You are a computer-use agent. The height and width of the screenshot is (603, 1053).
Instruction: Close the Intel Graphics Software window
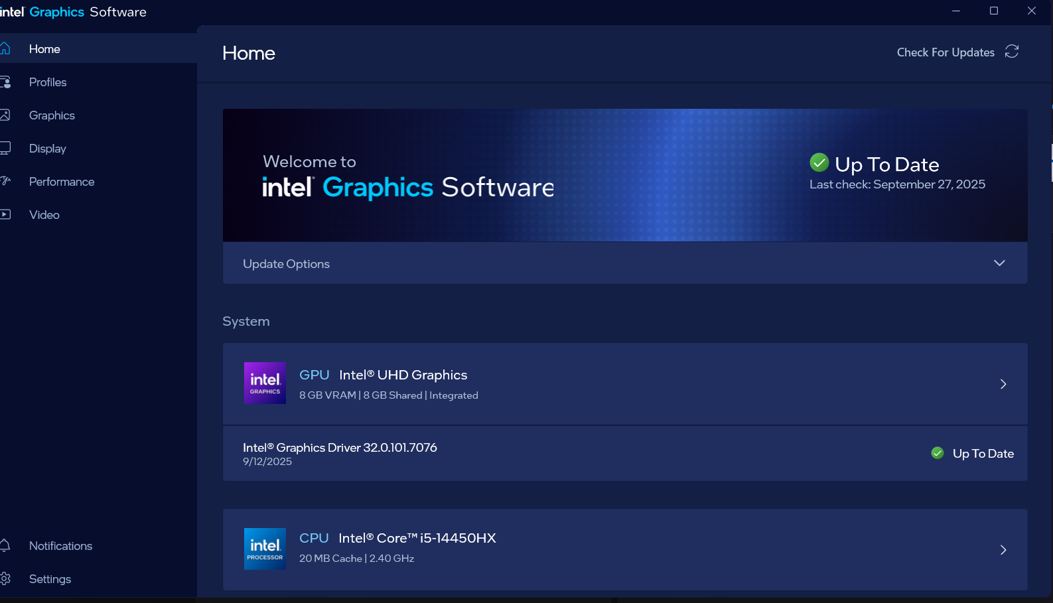point(1032,11)
